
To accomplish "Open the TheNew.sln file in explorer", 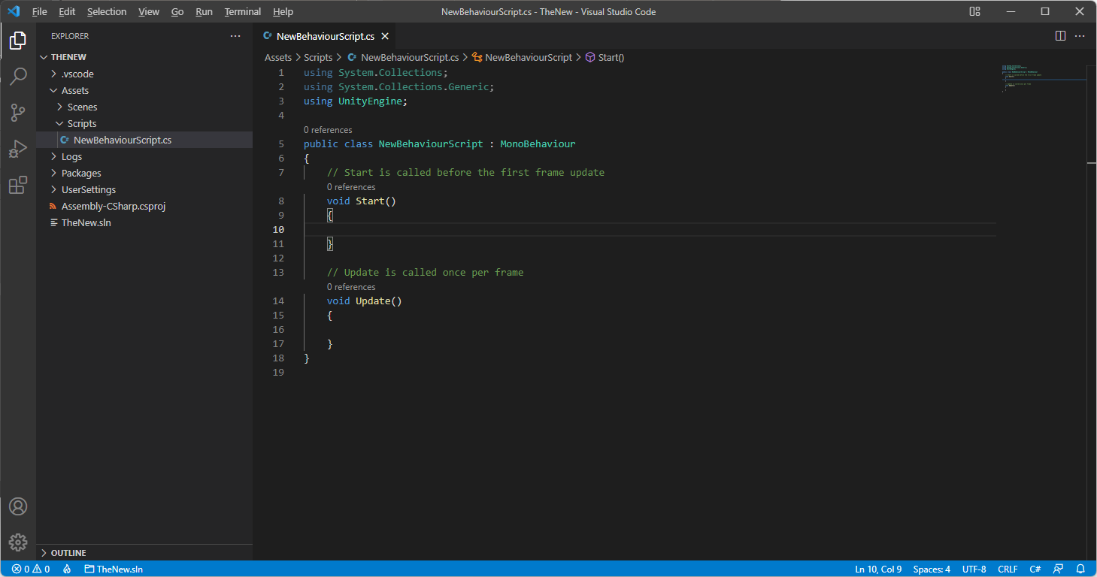I will click(144, 222).
